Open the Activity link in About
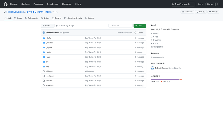 click(x=154, y=33)
